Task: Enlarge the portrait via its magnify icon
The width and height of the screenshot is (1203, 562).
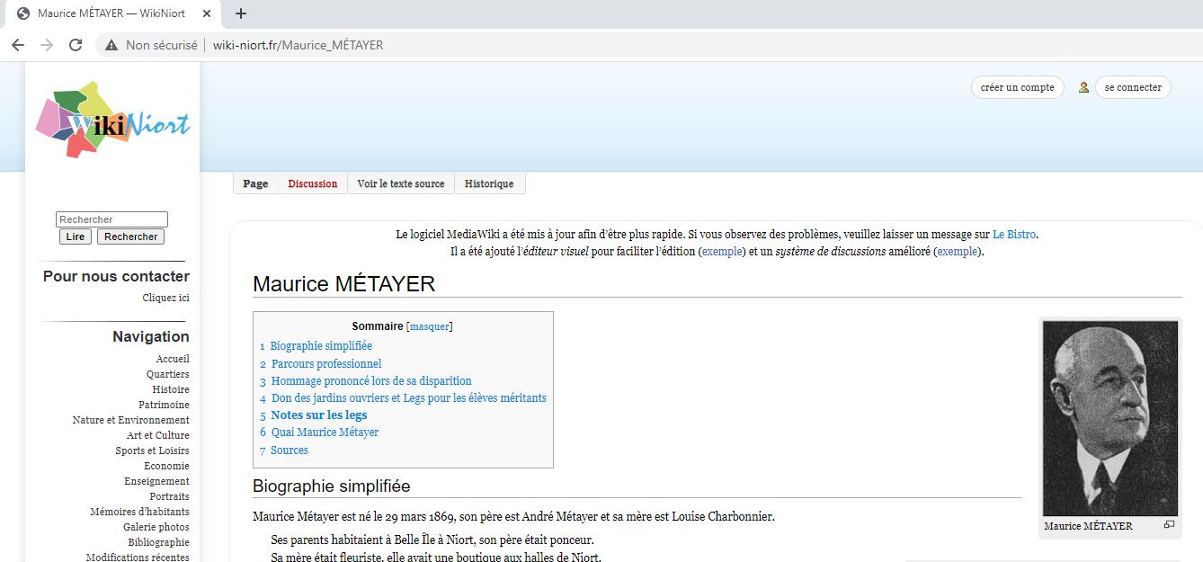Action: pos(1169,525)
